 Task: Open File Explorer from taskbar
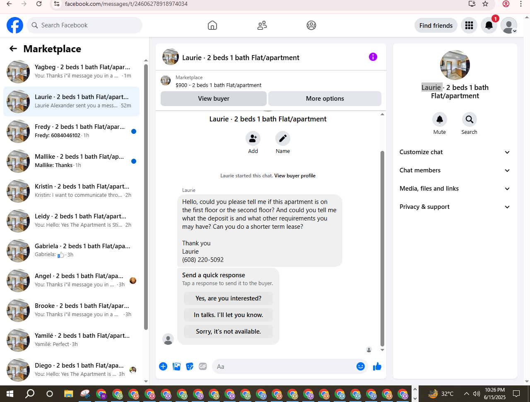[x=69, y=394]
